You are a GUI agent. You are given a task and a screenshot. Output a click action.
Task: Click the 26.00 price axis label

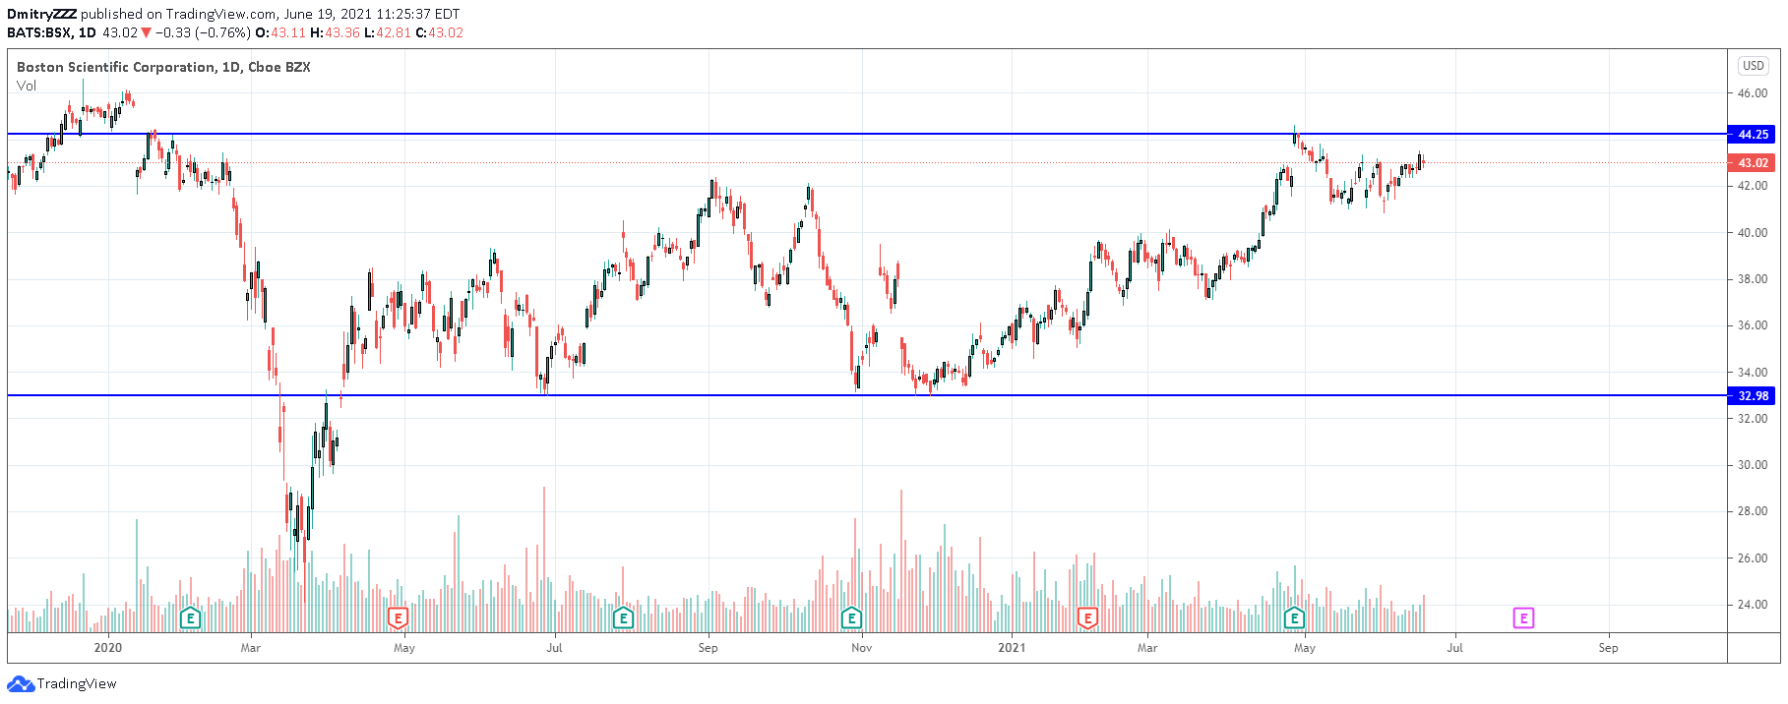click(x=1753, y=558)
